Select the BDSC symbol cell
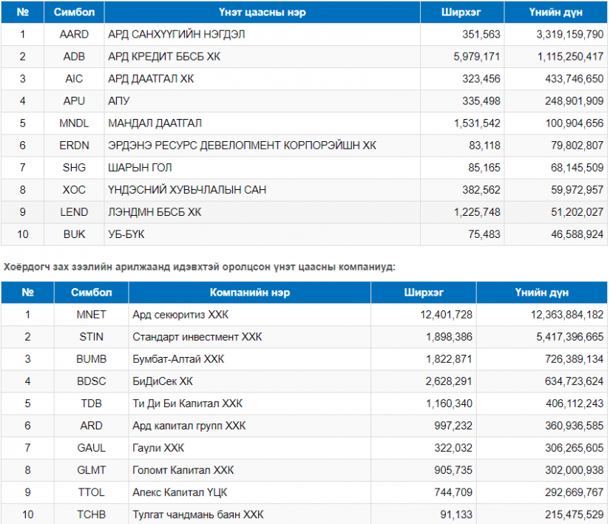 tap(92, 381)
